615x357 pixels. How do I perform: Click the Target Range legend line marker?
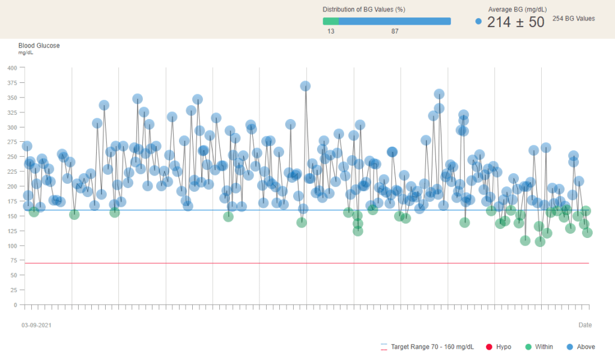tap(384, 347)
